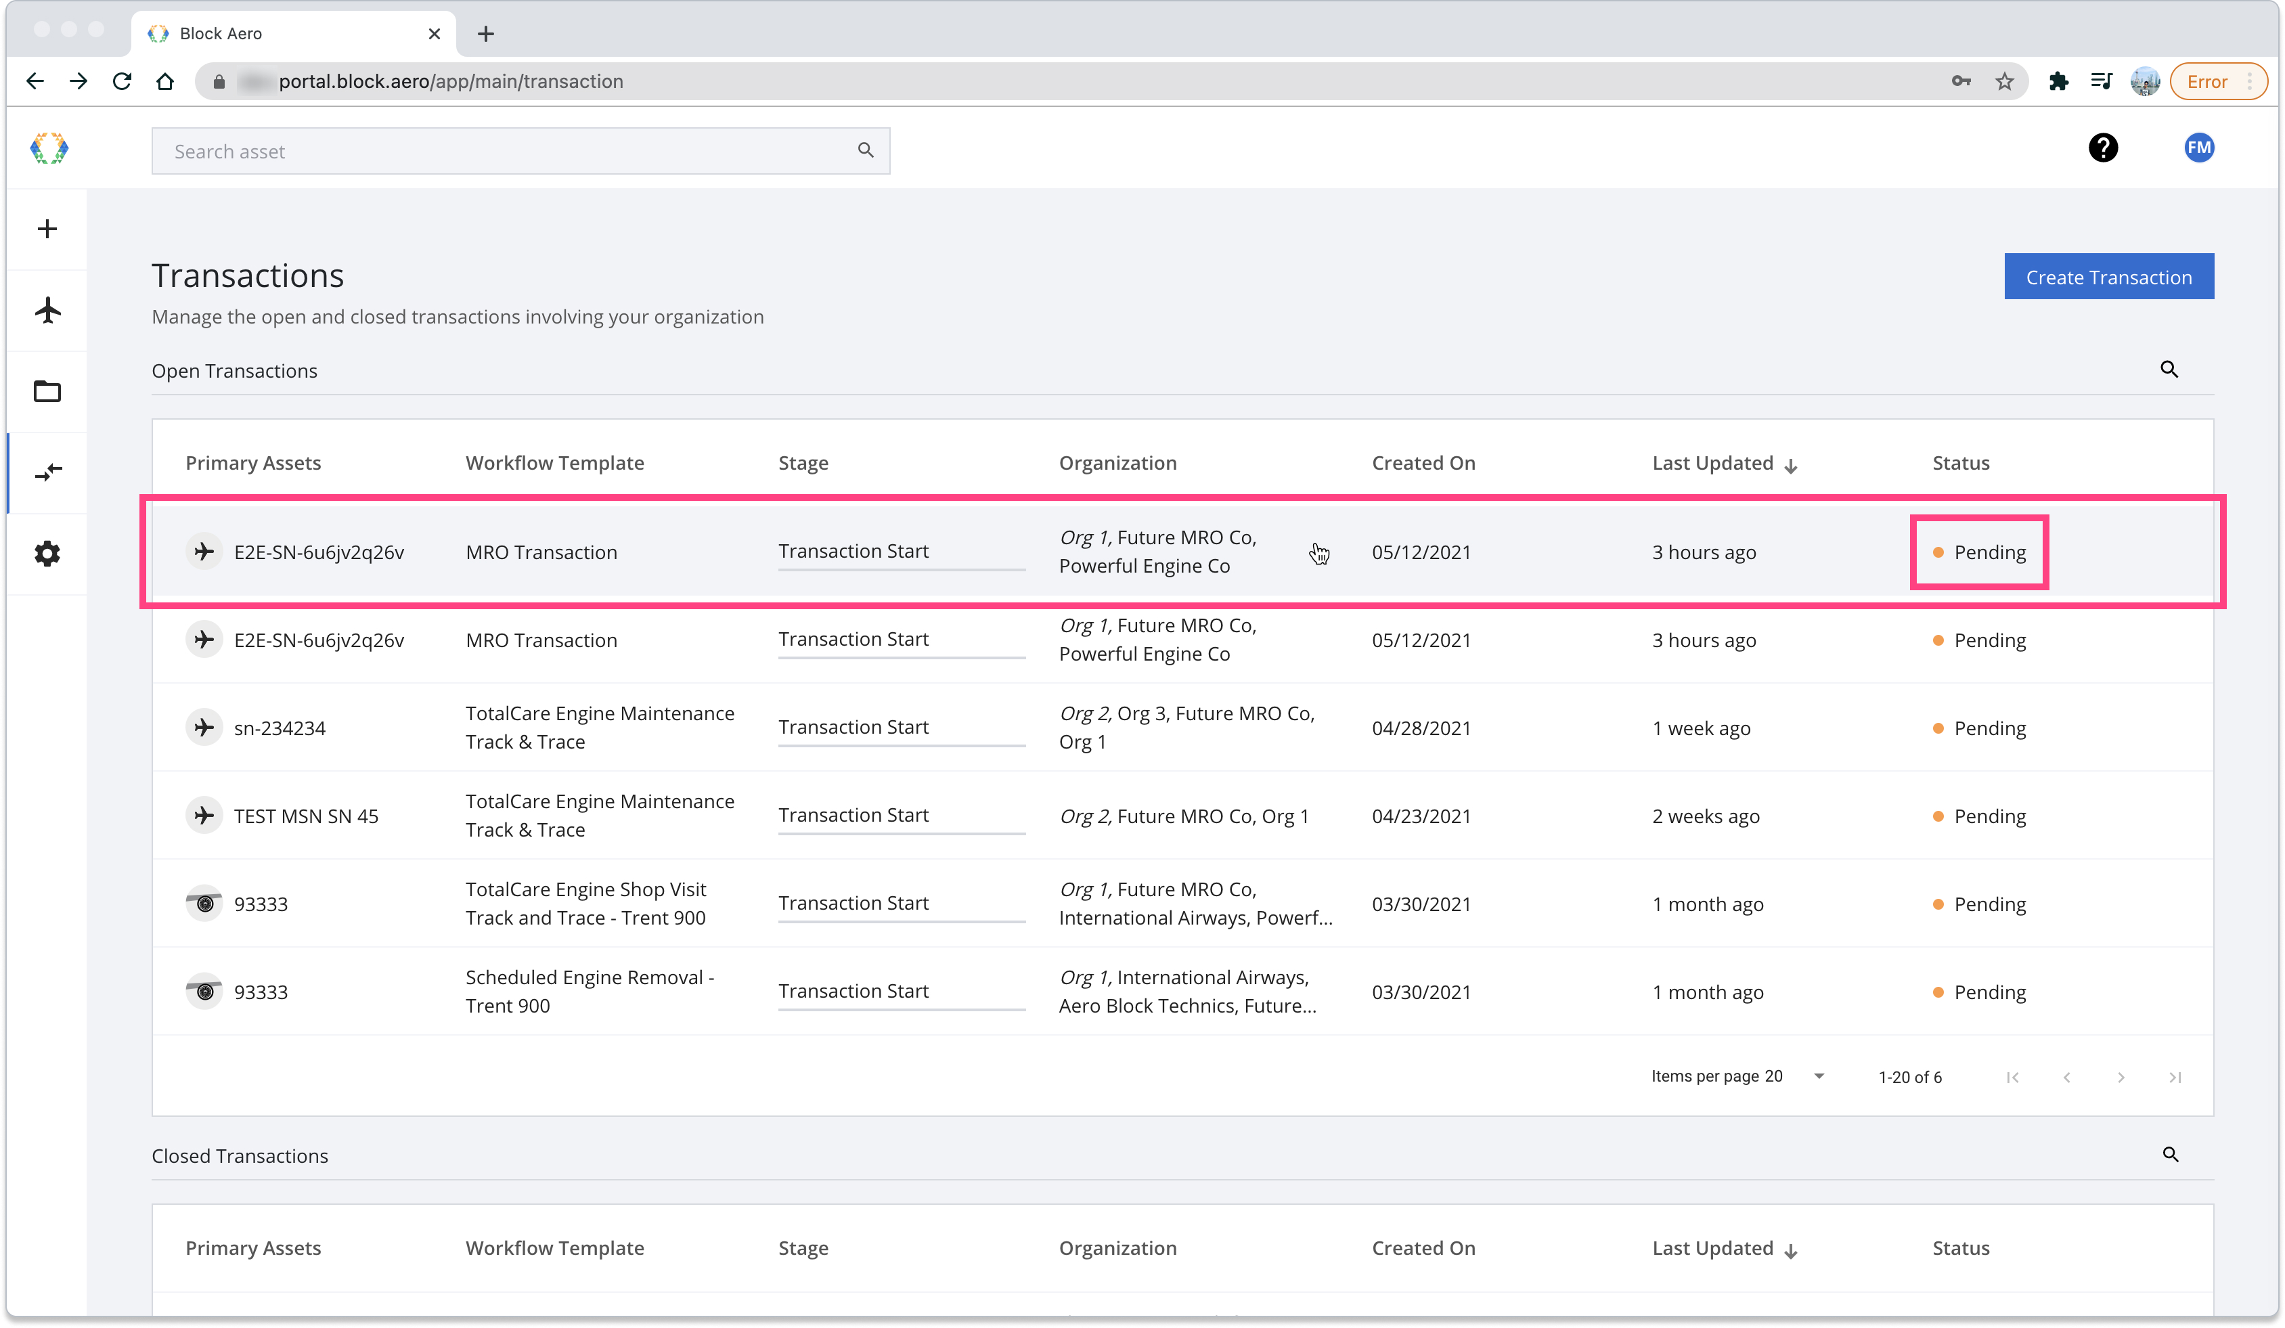Click 1-20 of 6 pagination text
Viewport: 2285px width, 1328px height.
coord(1909,1077)
